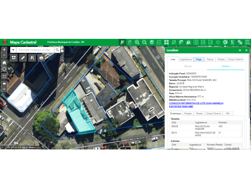
Task: Open the graduation cap tool
Action: click(181, 42)
